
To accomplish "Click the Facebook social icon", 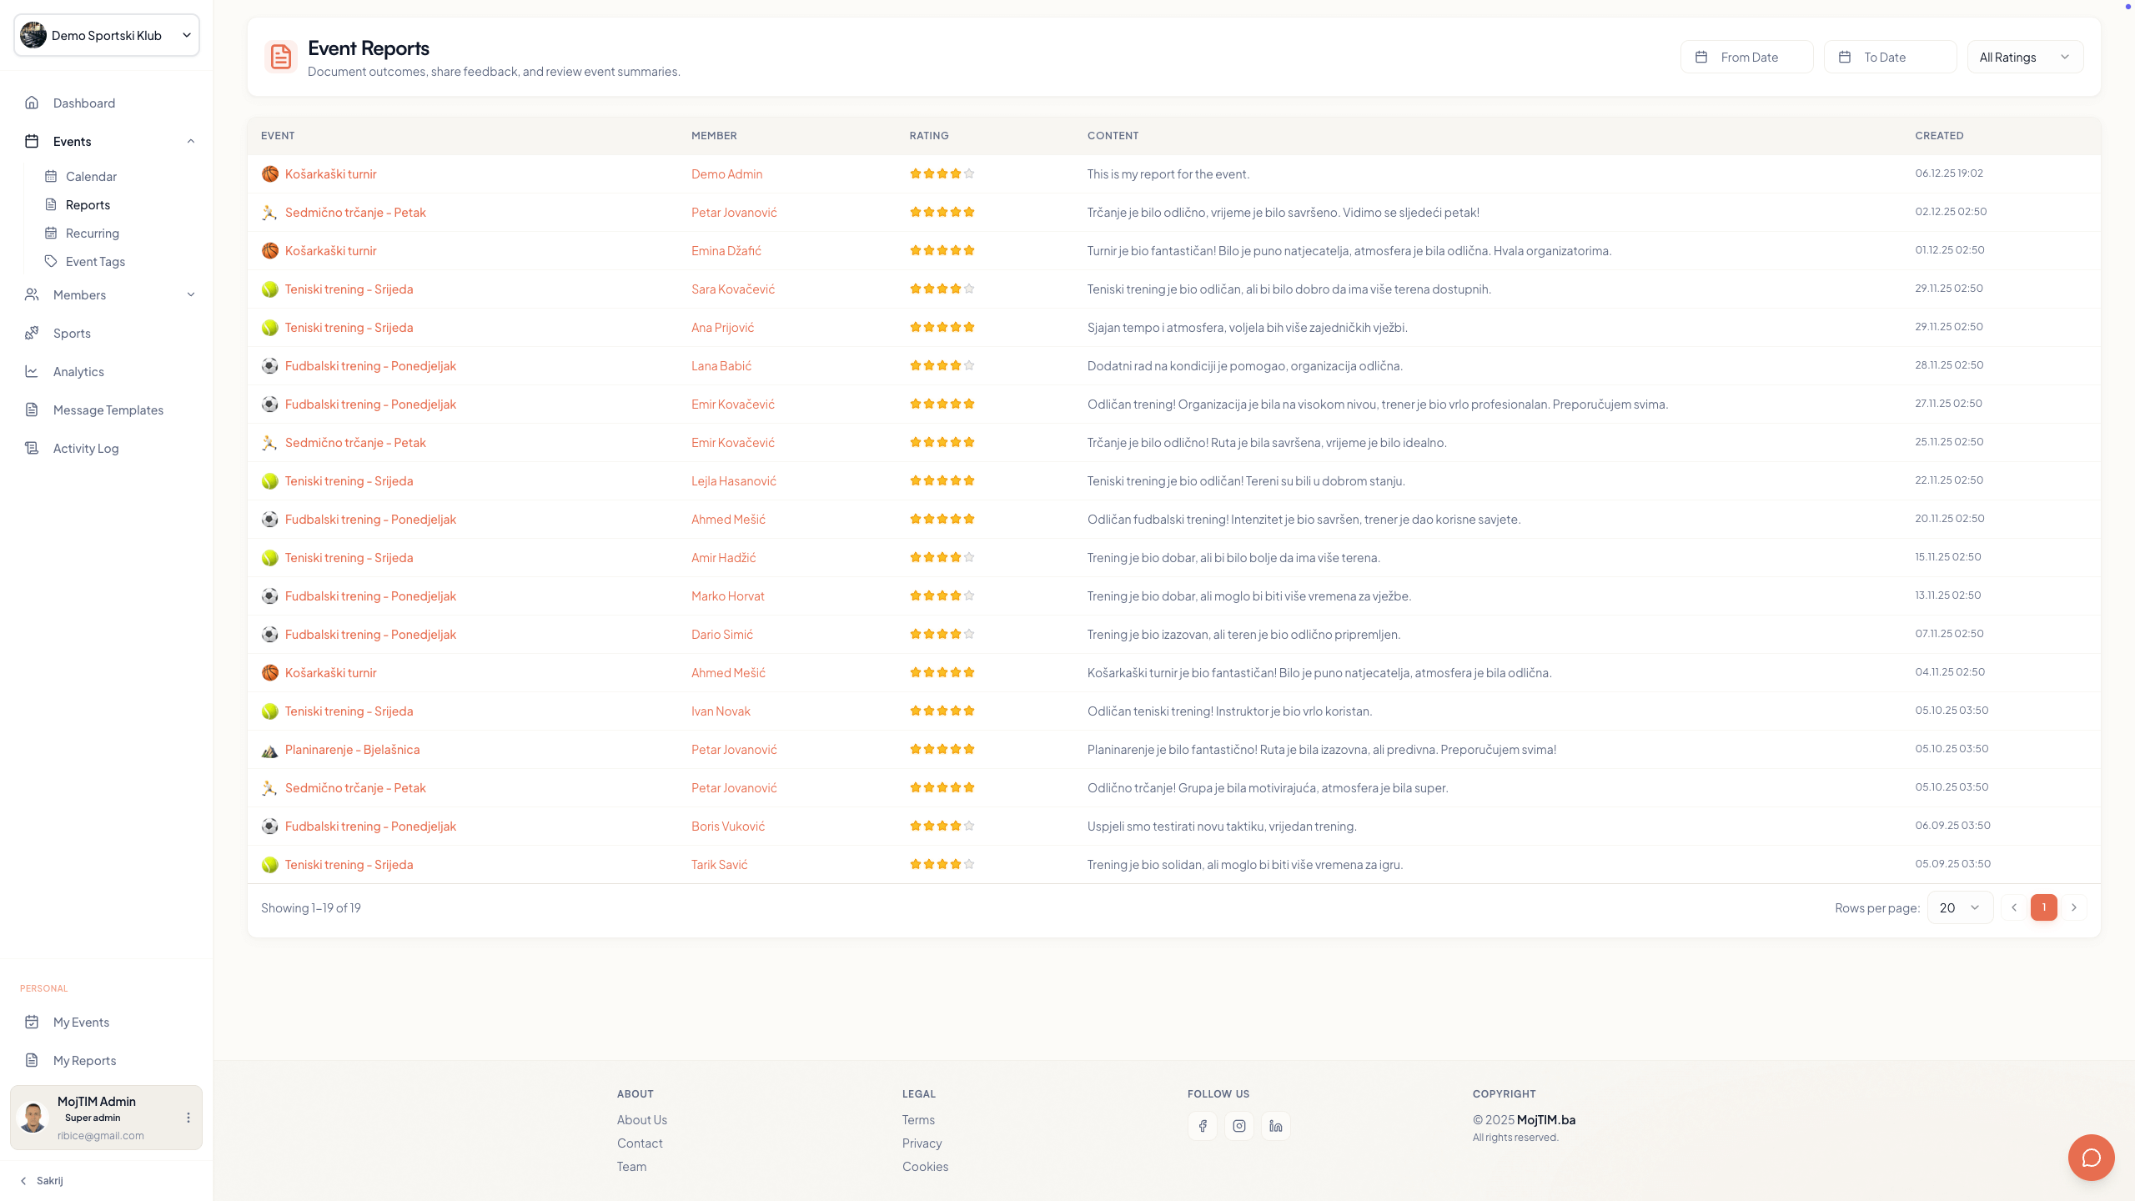I will point(1203,1126).
